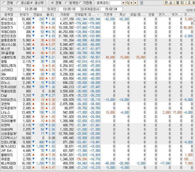Select the 큐로컴 stock row
Viewport: 195px width, 172px height.
coord(97,159)
